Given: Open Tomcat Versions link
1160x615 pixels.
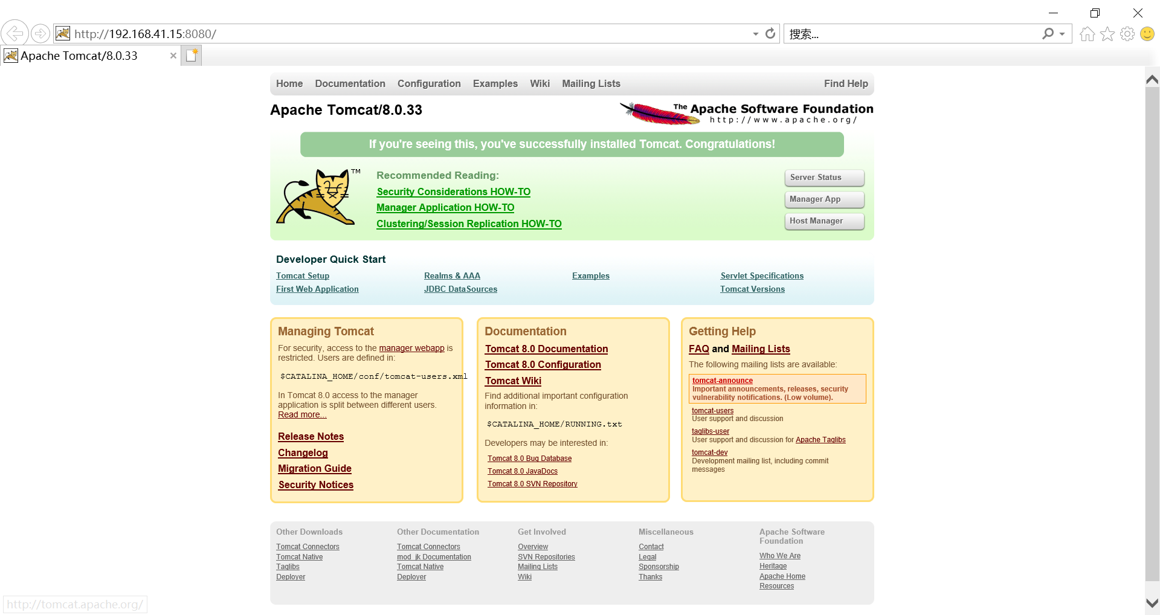Looking at the screenshot, I should (x=752, y=289).
